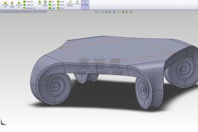Open the Hide/Show Items flyout

click(x=119, y=12)
